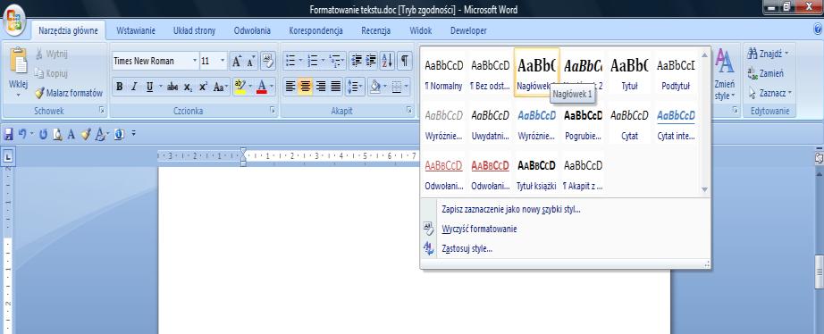Open the Odwołania tab
824x334 pixels.
click(252, 31)
